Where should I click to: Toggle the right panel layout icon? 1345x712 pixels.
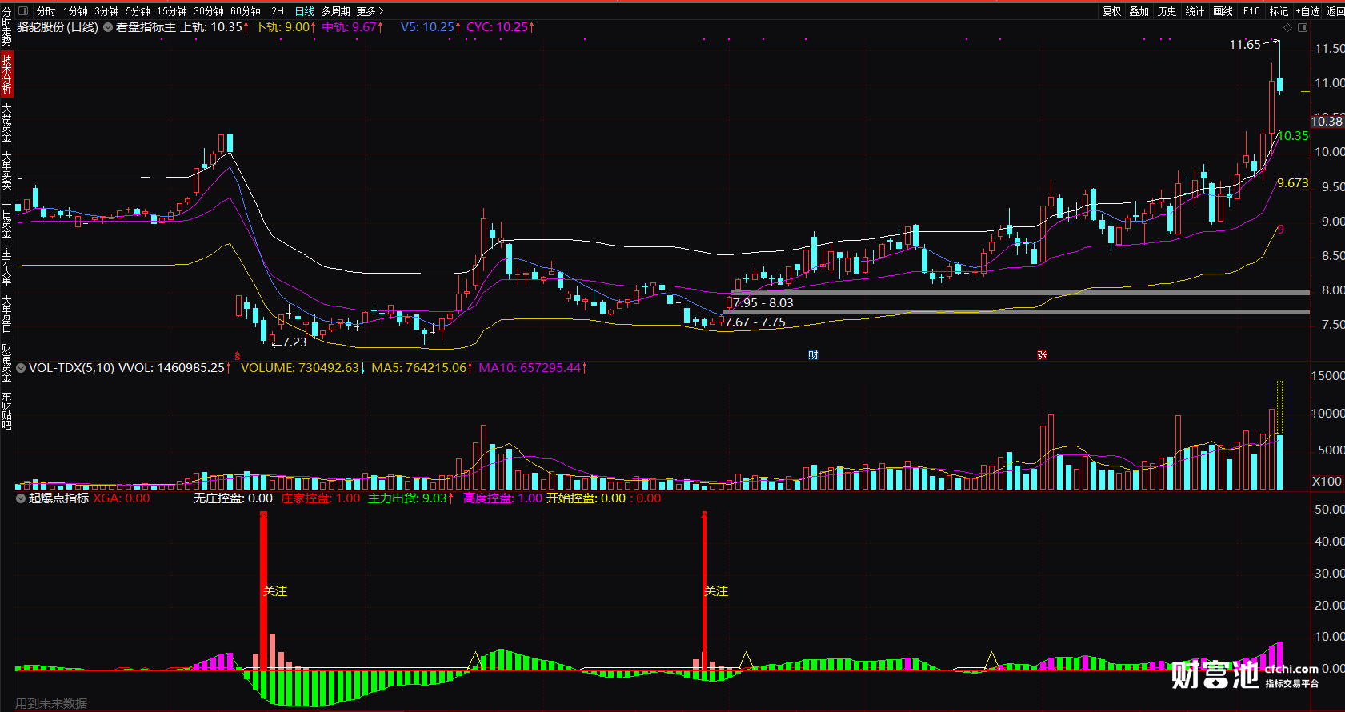coord(1303,27)
